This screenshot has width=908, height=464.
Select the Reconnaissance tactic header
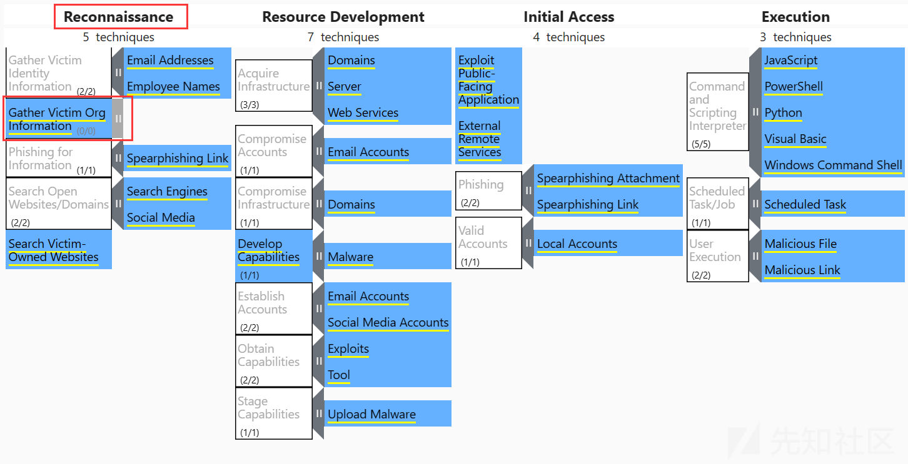(119, 17)
